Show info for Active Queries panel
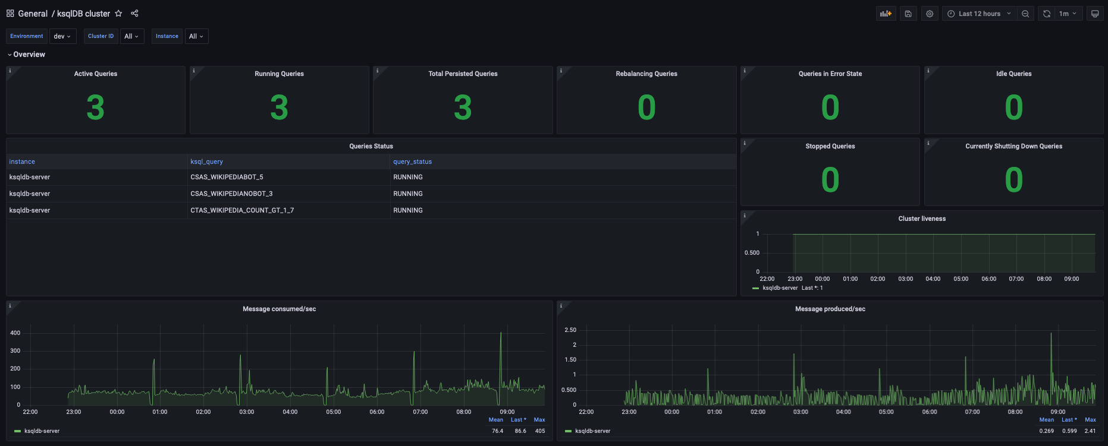 click(x=10, y=71)
